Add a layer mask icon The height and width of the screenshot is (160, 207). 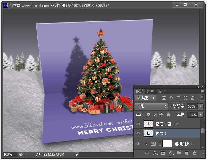(x=163, y=153)
